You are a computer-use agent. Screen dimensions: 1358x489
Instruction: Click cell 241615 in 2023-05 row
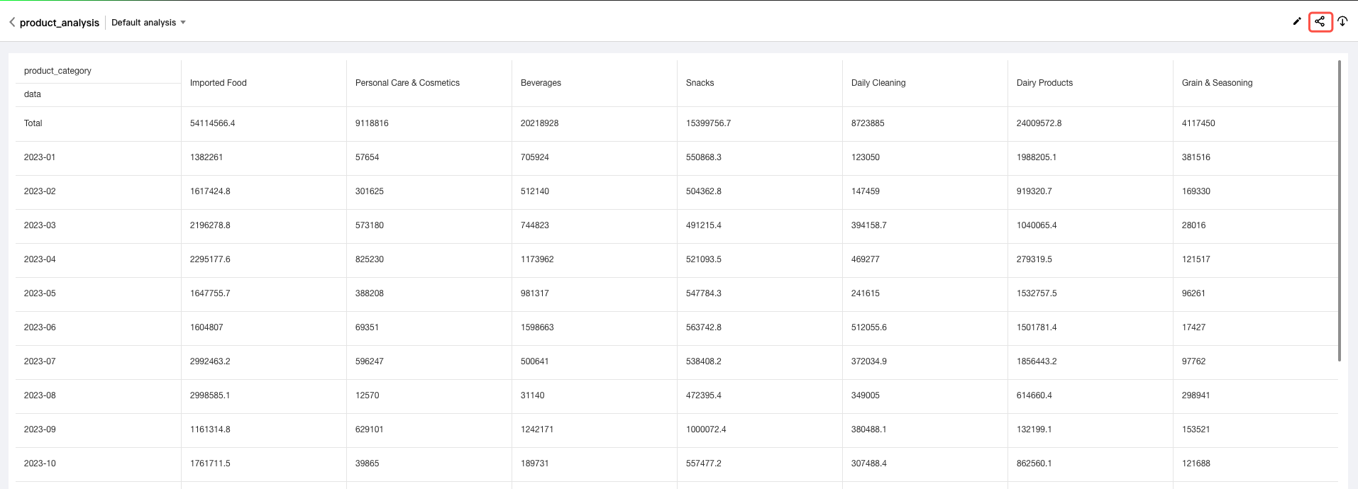click(x=866, y=293)
